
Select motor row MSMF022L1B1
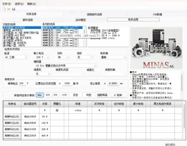coord(12,129)
